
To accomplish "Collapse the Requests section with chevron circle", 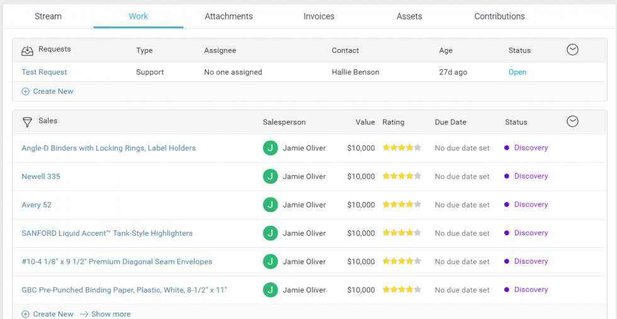I will point(572,50).
